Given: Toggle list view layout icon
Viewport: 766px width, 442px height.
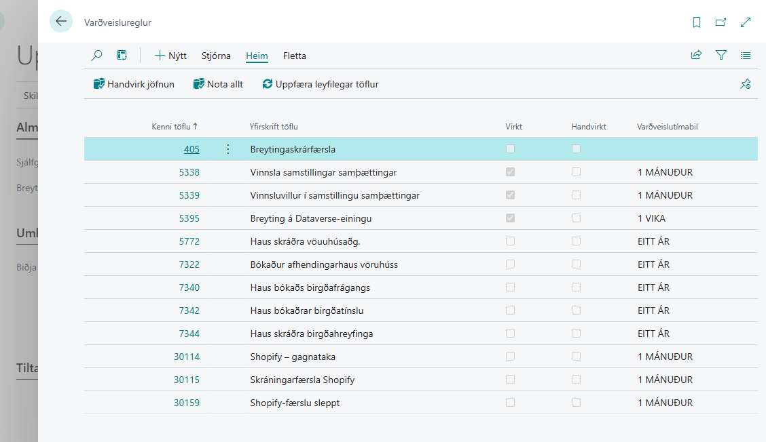Looking at the screenshot, I should 746,56.
